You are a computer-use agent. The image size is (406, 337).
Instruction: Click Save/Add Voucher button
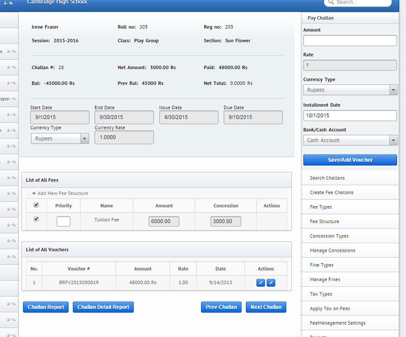click(350, 160)
